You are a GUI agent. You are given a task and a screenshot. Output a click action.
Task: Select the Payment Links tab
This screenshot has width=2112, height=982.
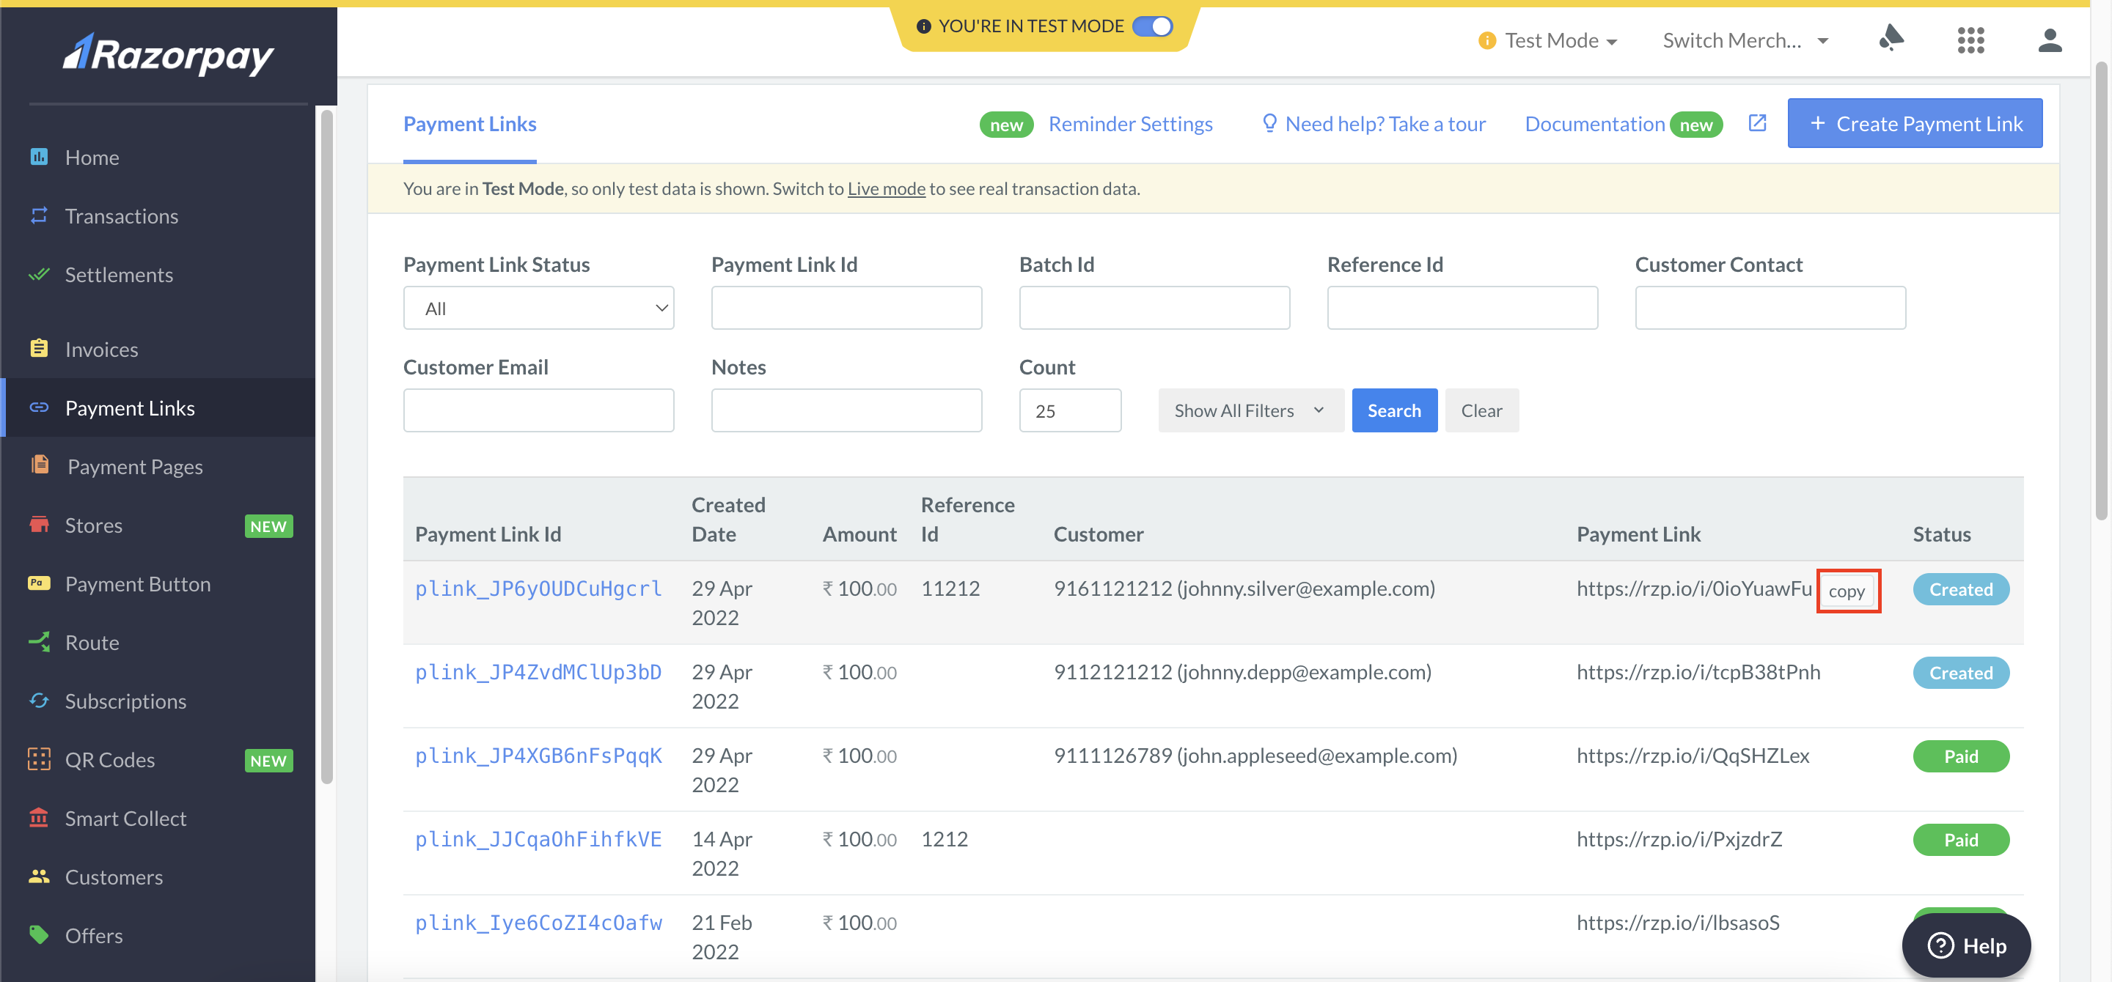[x=469, y=124]
